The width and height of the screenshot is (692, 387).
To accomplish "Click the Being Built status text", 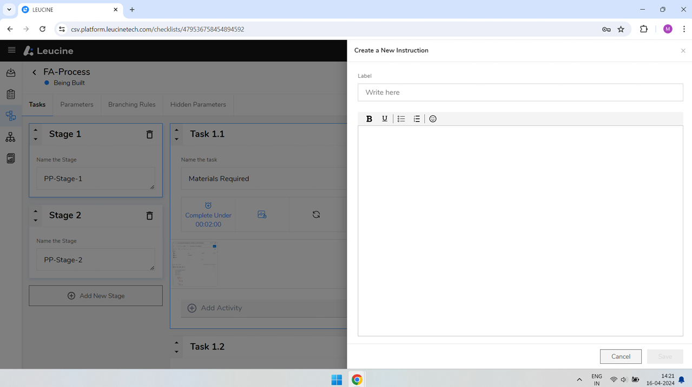I will tap(69, 83).
